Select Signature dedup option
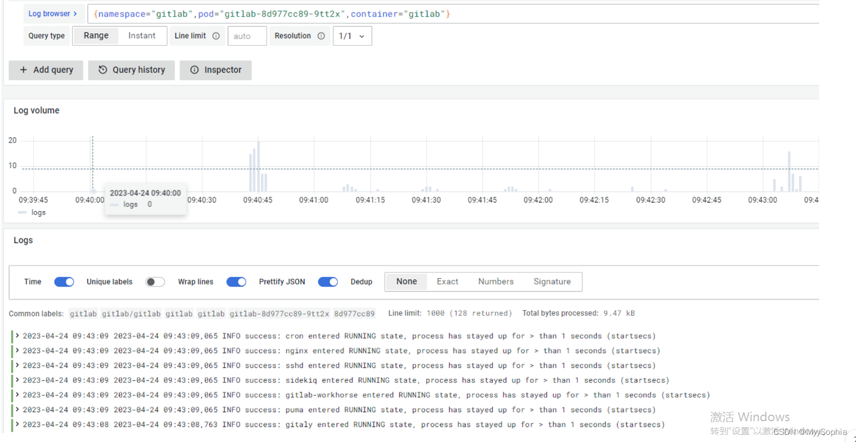 click(x=552, y=282)
